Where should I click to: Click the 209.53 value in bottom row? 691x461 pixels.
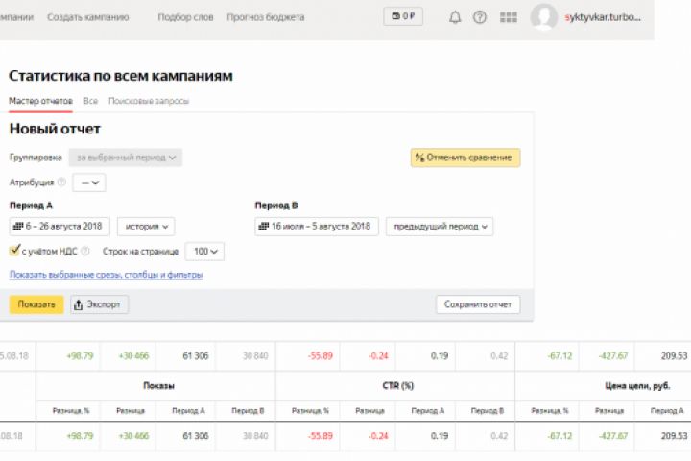click(x=675, y=436)
